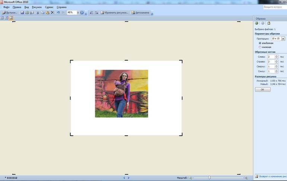This screenshot has width=287, height=181.
Task: Open the zoom percentage 46% dropdown arrow
Action: [78, 12]
